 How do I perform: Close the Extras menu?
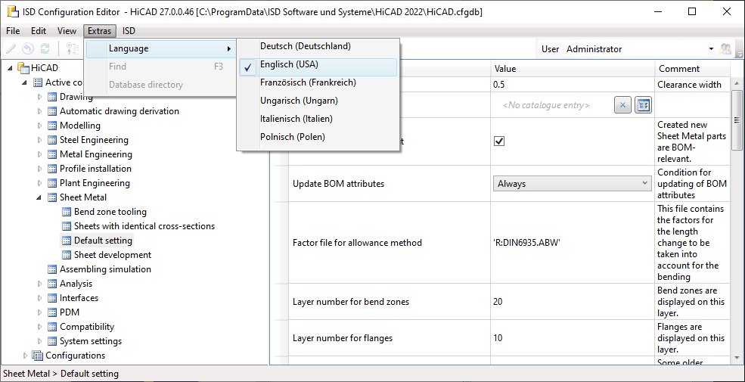(99, 31)
